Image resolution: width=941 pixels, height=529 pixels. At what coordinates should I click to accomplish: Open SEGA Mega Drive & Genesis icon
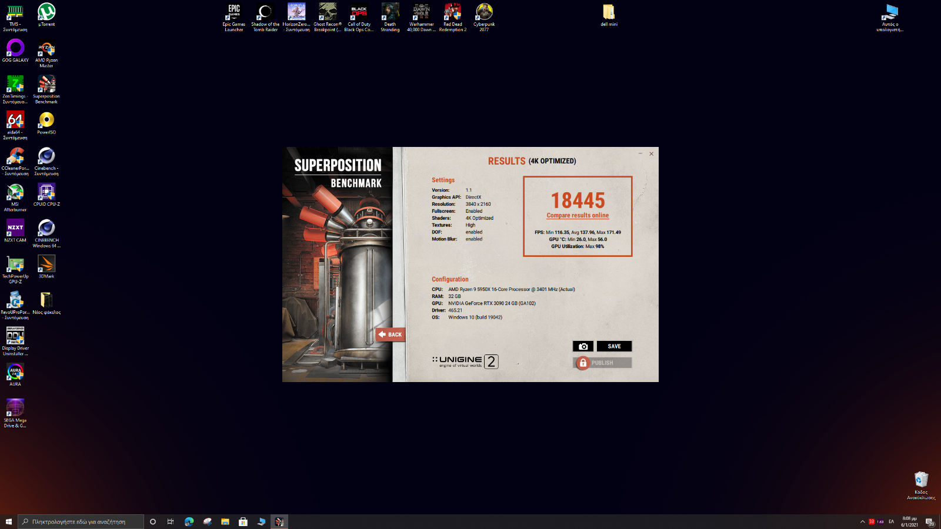(x=15, y=413)
